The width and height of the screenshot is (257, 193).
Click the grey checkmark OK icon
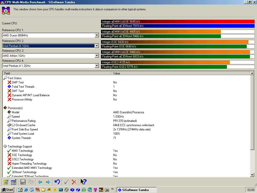66,182
